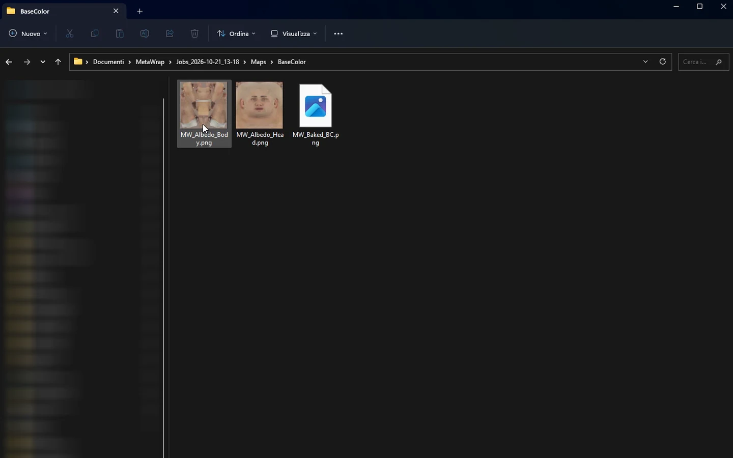Click BaseColor in the breadcrumb path
Image resolution: width=733 pixels, height=458 pixels.
click(292, 62)
